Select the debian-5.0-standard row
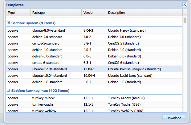191x125 pixels. tap(94, 82)
